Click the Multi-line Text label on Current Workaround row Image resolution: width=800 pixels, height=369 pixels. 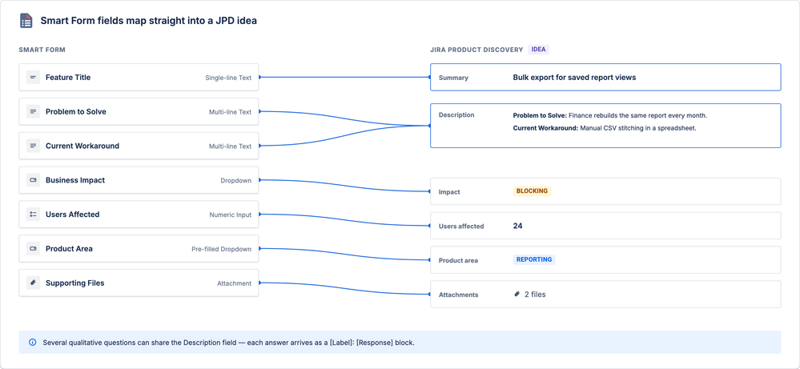(230, 146)
